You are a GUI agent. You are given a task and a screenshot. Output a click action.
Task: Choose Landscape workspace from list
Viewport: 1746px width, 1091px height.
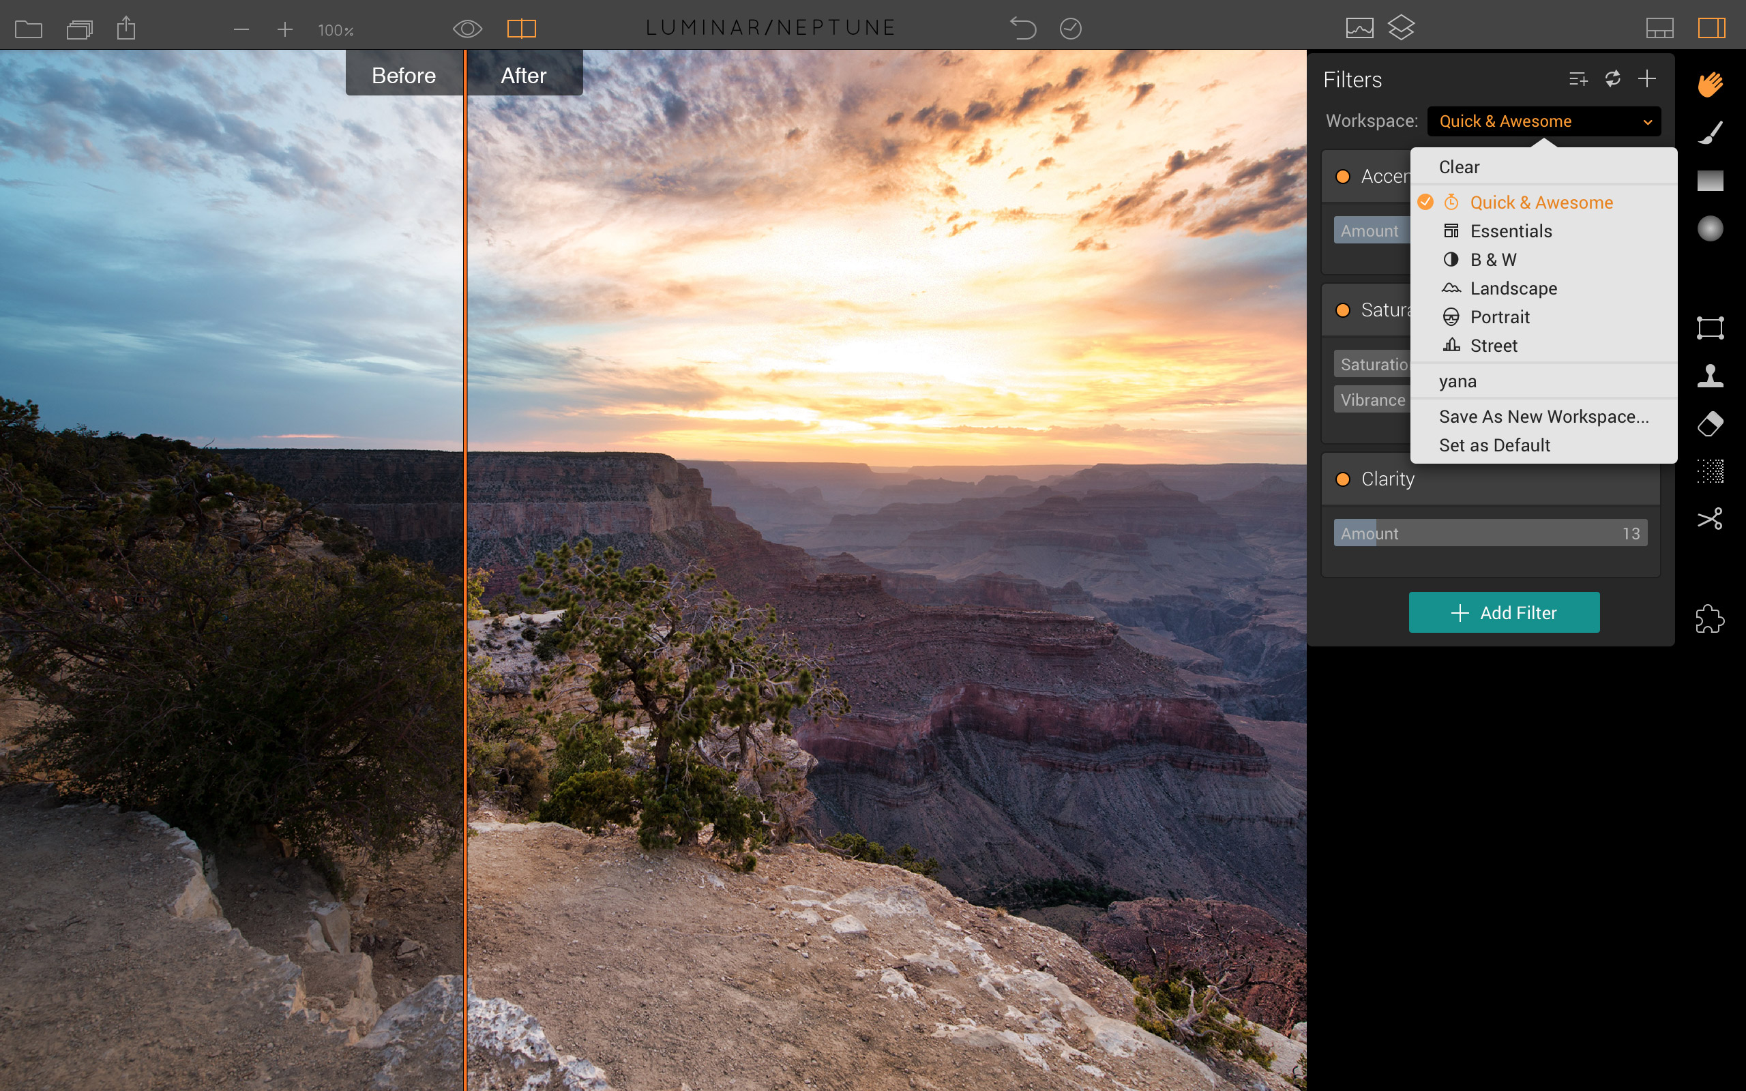tap(1513, 288)
